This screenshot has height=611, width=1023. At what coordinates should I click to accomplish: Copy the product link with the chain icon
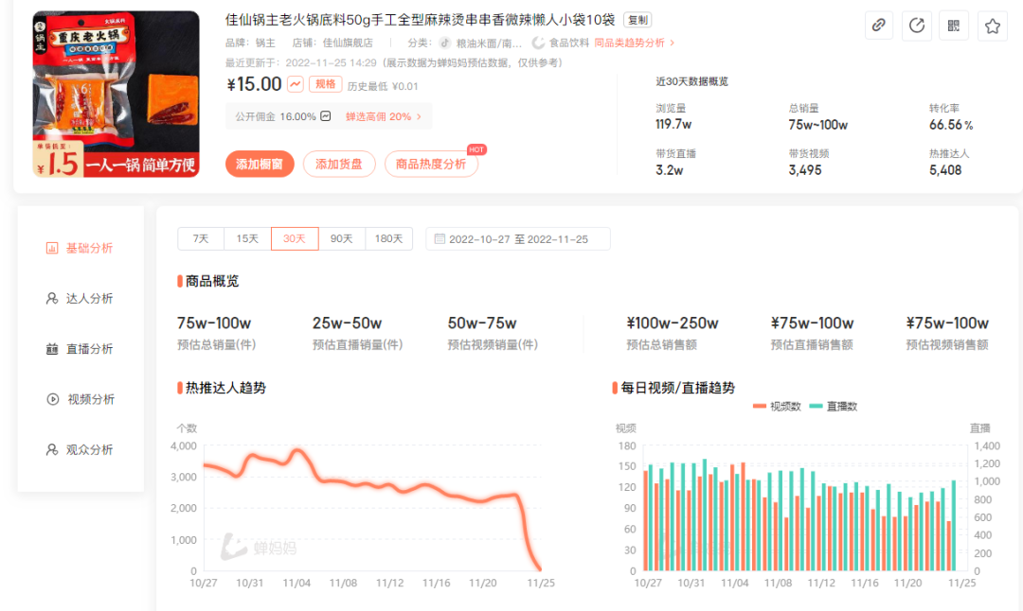[x=879, y=26]
